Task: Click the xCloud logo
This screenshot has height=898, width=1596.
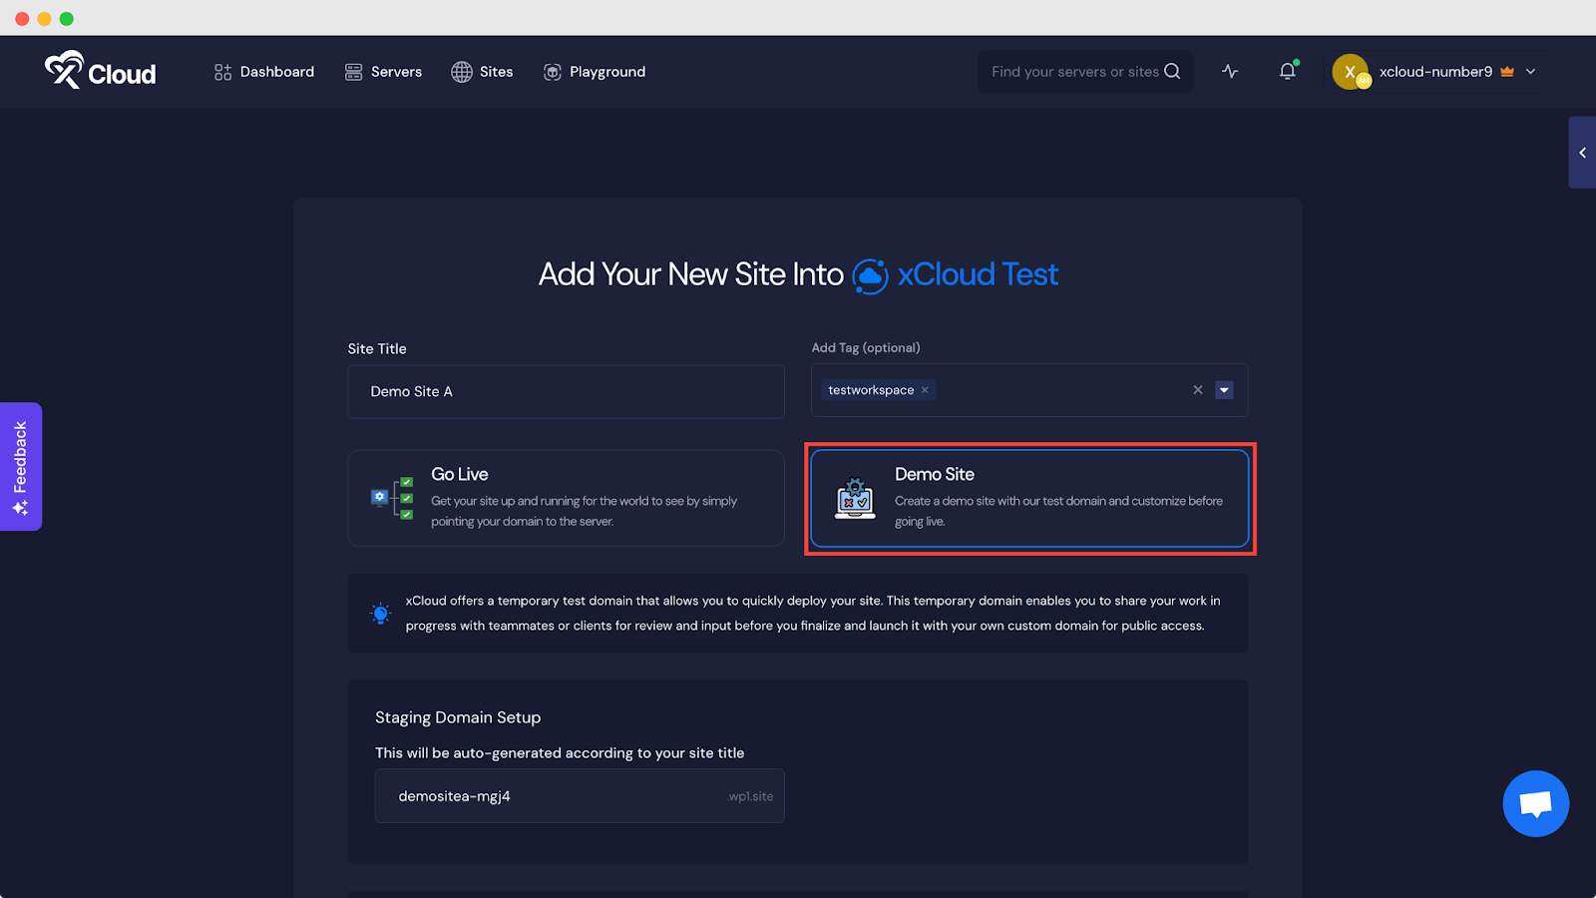Action: pyautogui.click(x=99, y=71)
